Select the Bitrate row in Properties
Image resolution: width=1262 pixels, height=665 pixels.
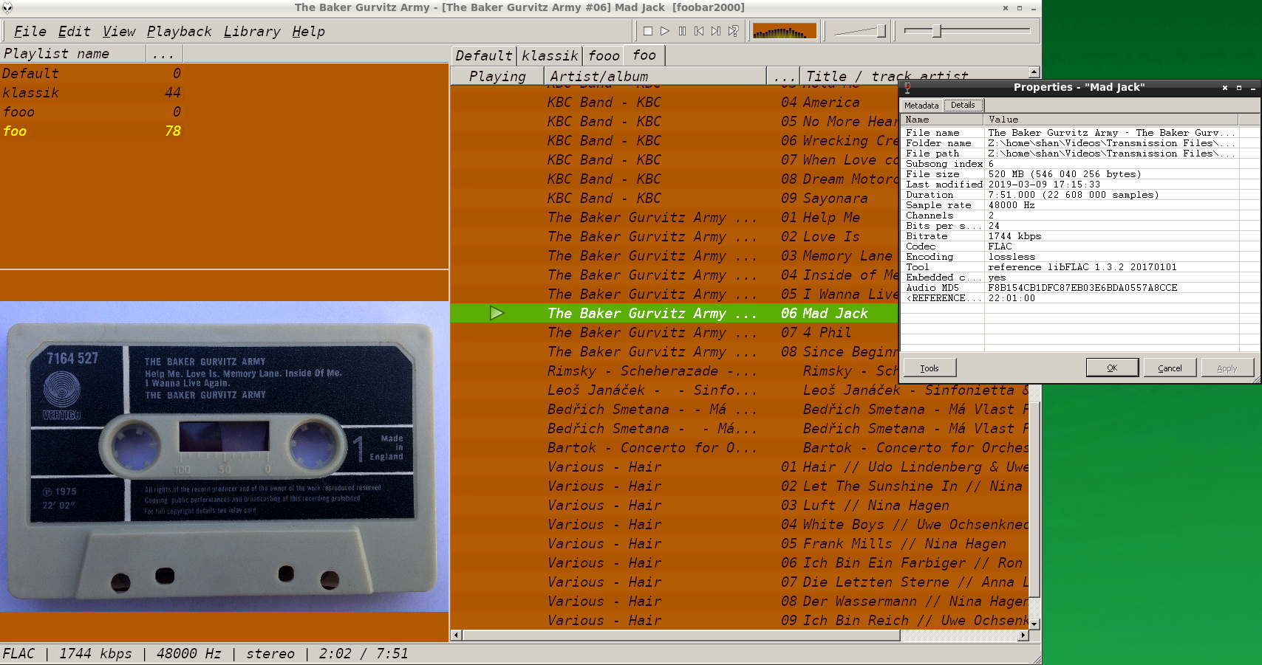tap(1070, 236)
